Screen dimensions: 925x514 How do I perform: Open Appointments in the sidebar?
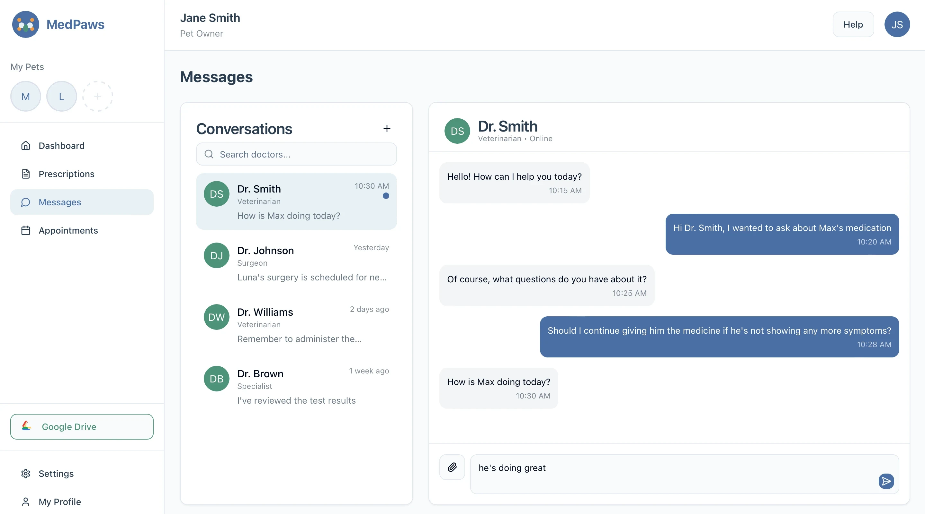82,230
